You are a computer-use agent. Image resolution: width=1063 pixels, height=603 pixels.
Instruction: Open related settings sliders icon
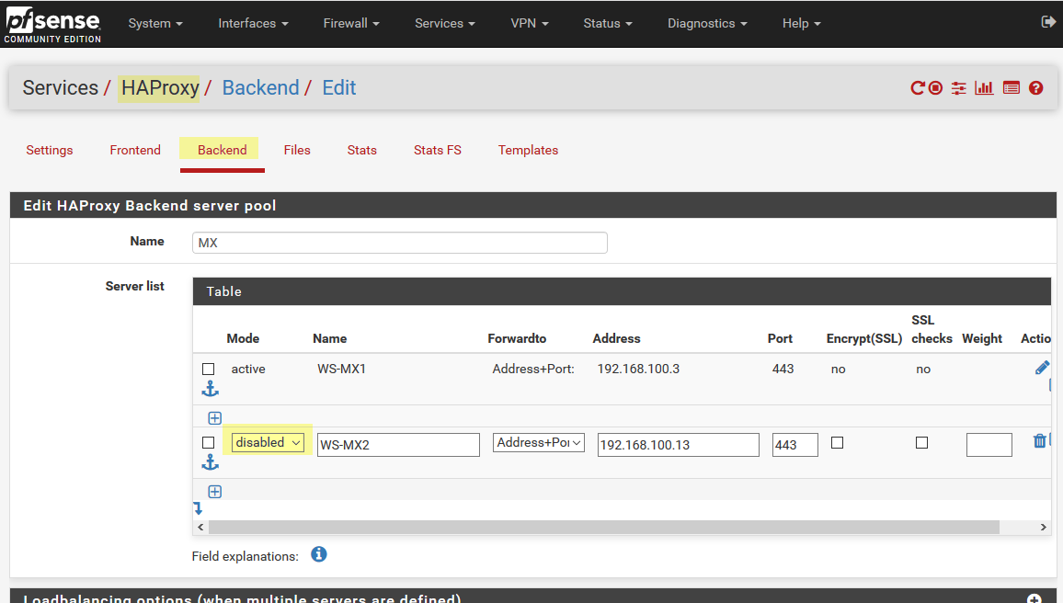[958, 88]
